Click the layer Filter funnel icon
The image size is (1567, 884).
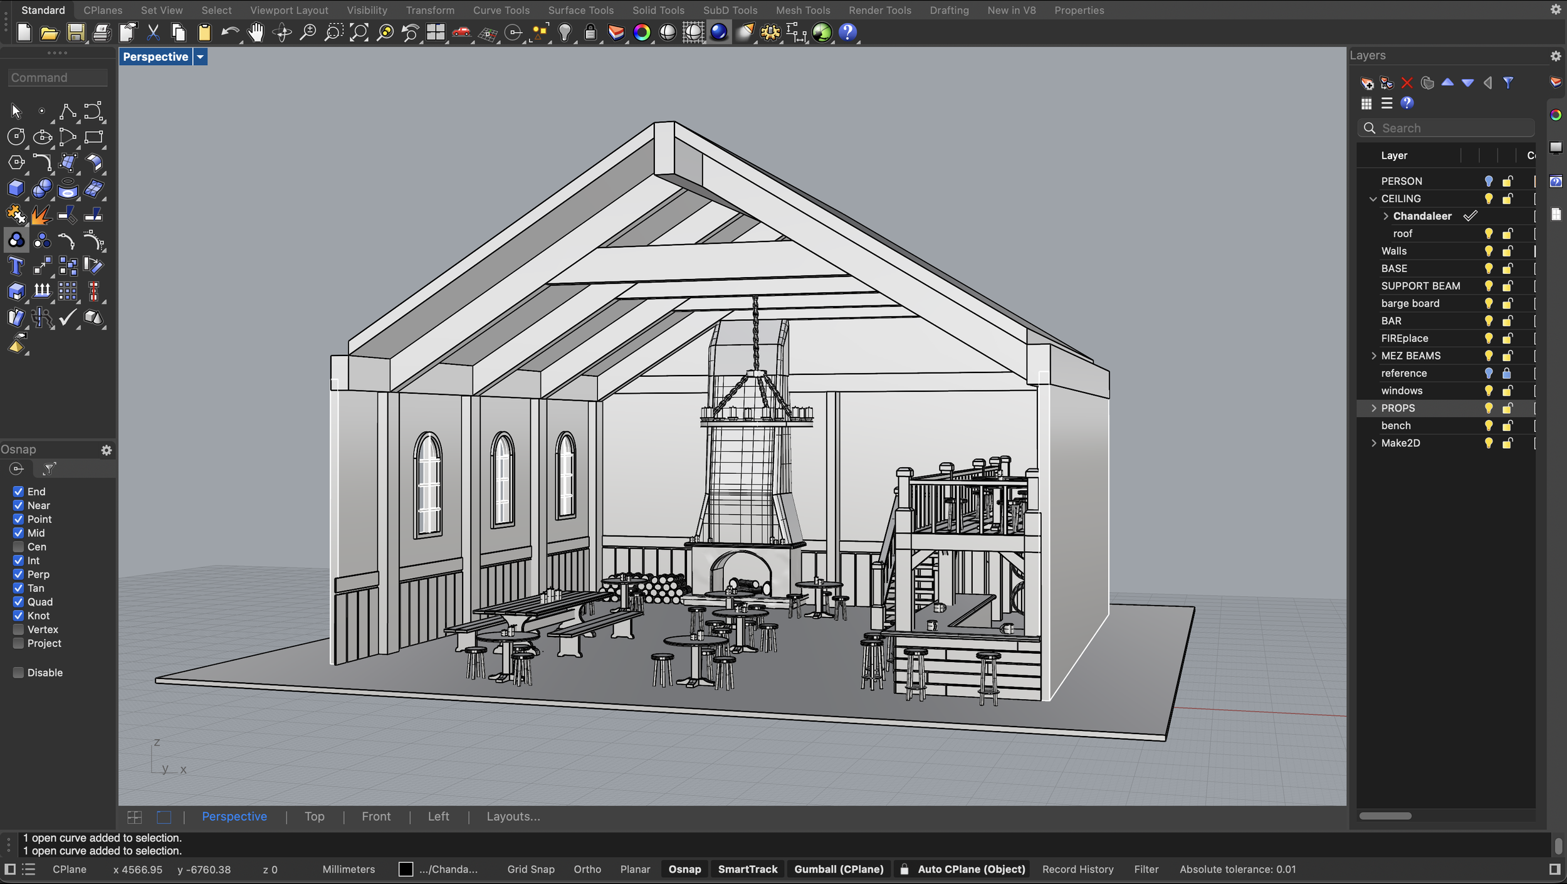click(x=1508, y=83)
